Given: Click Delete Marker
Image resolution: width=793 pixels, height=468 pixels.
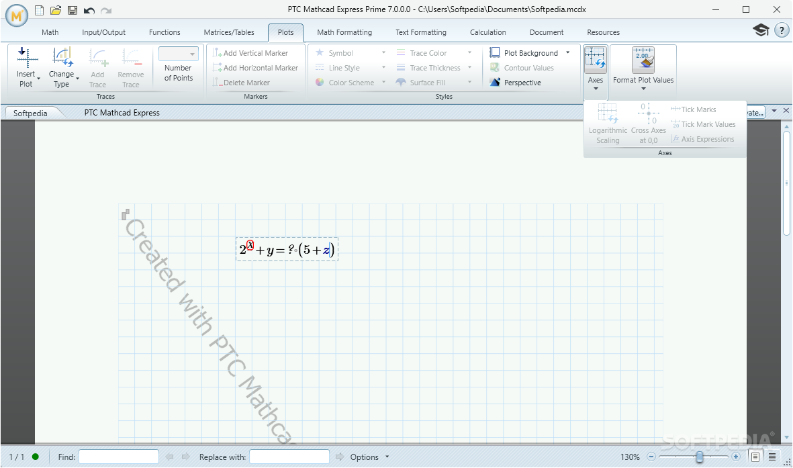Looking at the screenshot, I should tap(241, 83).
